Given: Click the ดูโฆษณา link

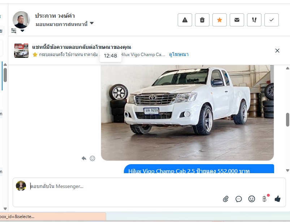Looking at the screenshot, I should tap(179, 55).
